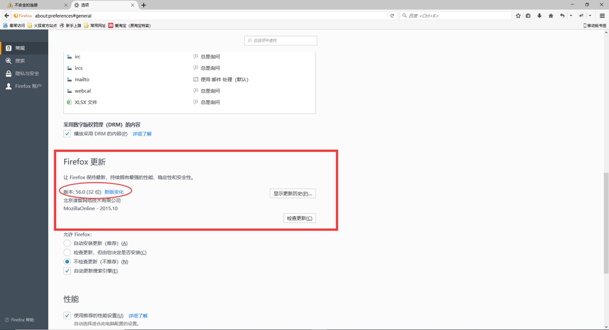The image size is (609, 330).
Task: Toggle 使用推荐的性能设置 checkbox
Action: click(67, 315)
